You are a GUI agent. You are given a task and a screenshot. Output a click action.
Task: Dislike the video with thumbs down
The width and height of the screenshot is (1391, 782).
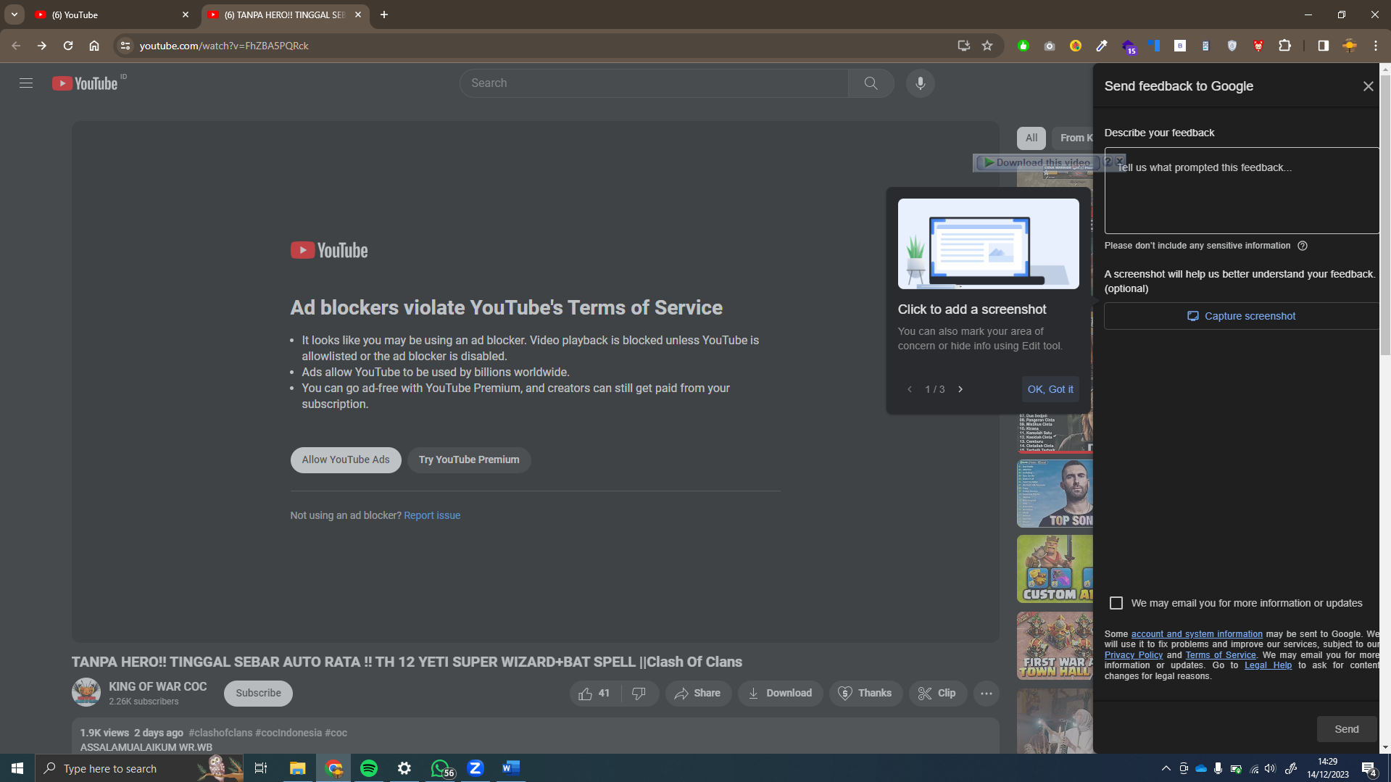639,694
